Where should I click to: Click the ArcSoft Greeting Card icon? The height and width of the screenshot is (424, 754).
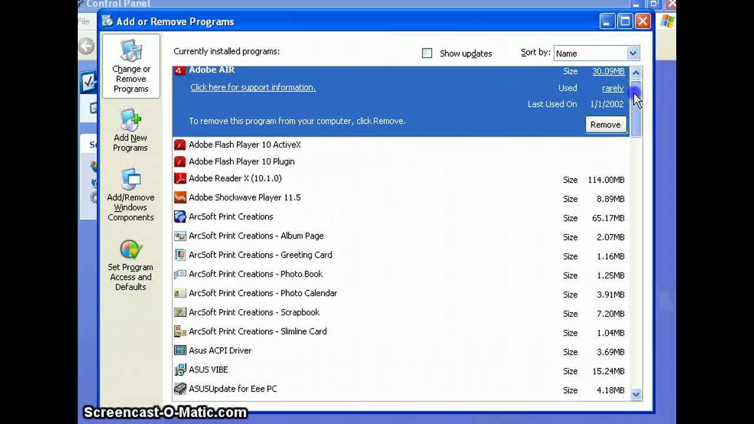(180, 255)
